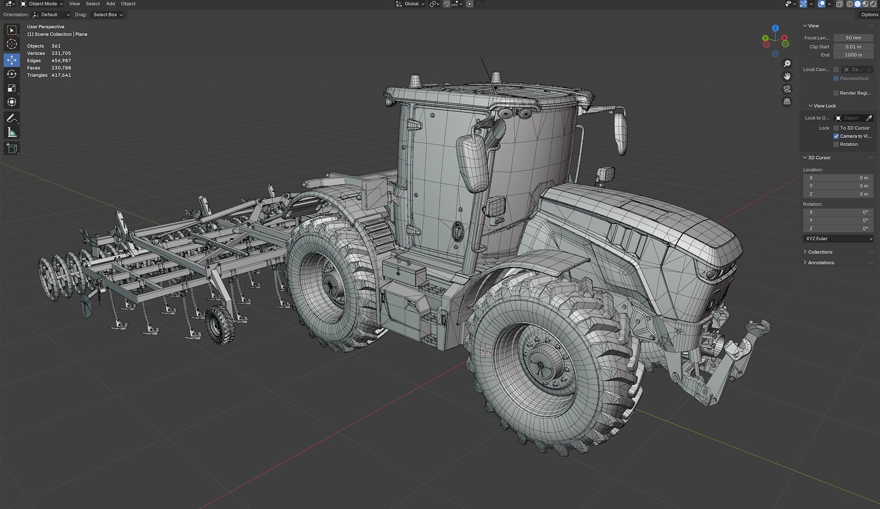Switch perspective/orthographic with the grid icon

click(x=787, y=101)
